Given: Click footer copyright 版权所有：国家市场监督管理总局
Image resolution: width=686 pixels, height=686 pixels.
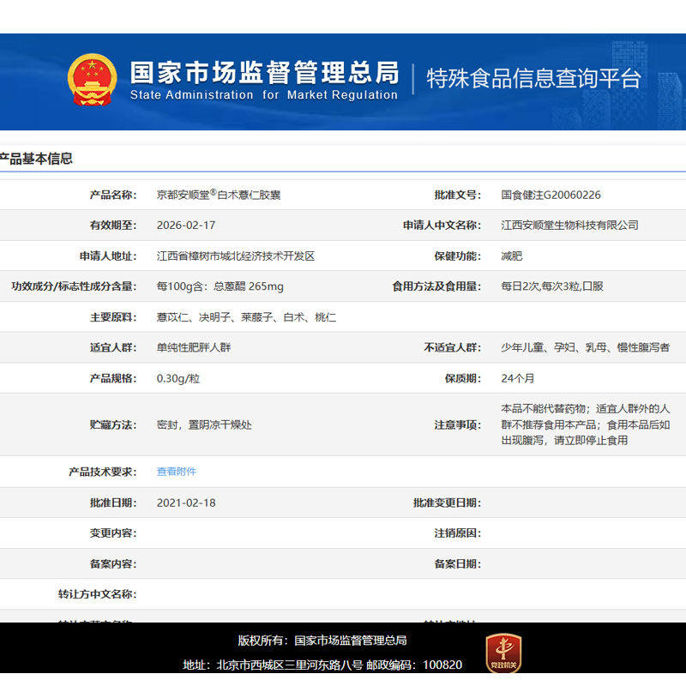Looking at the screenshot, I should (x=322, y=641).
